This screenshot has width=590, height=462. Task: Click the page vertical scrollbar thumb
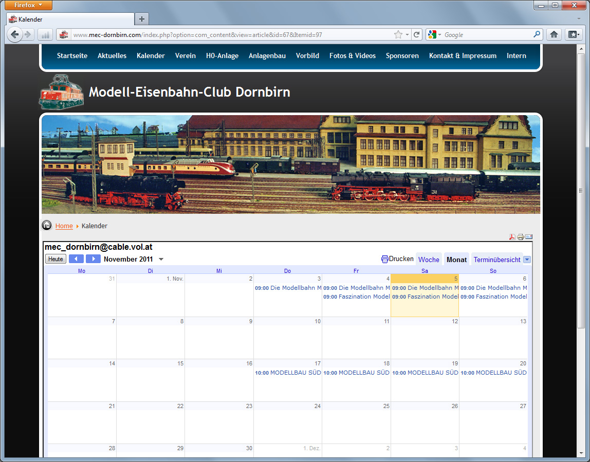click(581, 191)
